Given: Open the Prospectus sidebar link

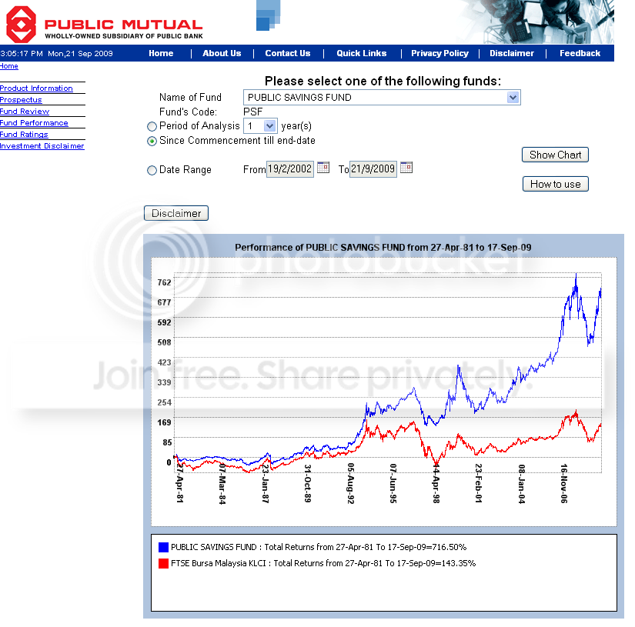Looking at the screenshot, I should point(21,100).
